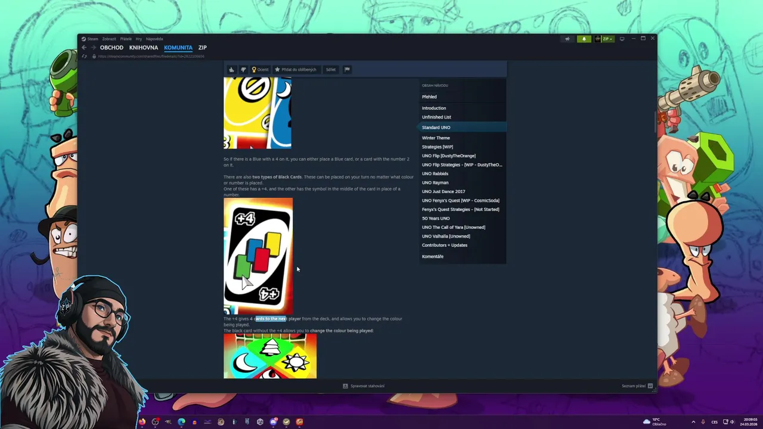763x429 pixels.
Task: Open the taskbar clock and date
Action: pyautogui.click(x=749, y=422)
